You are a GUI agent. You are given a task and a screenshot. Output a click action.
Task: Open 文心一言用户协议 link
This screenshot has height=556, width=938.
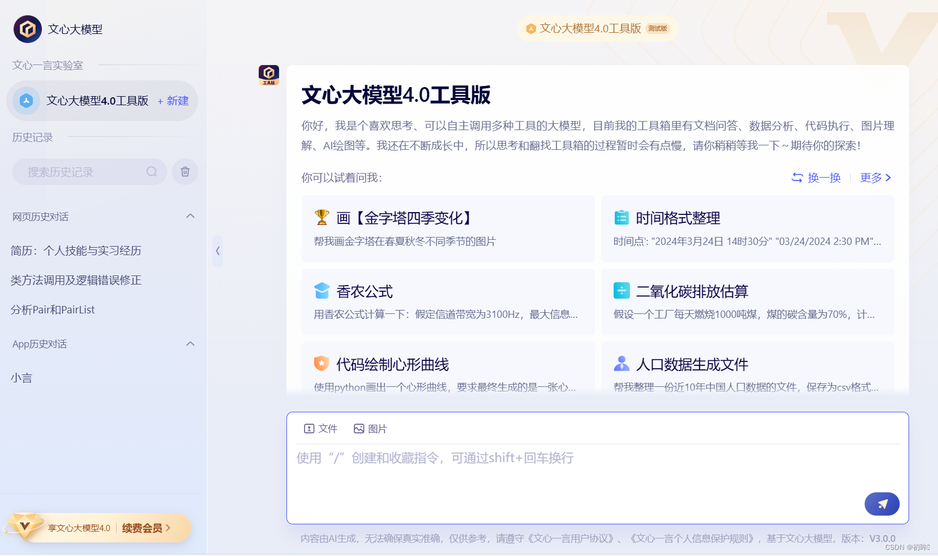[x=572, y=538]
